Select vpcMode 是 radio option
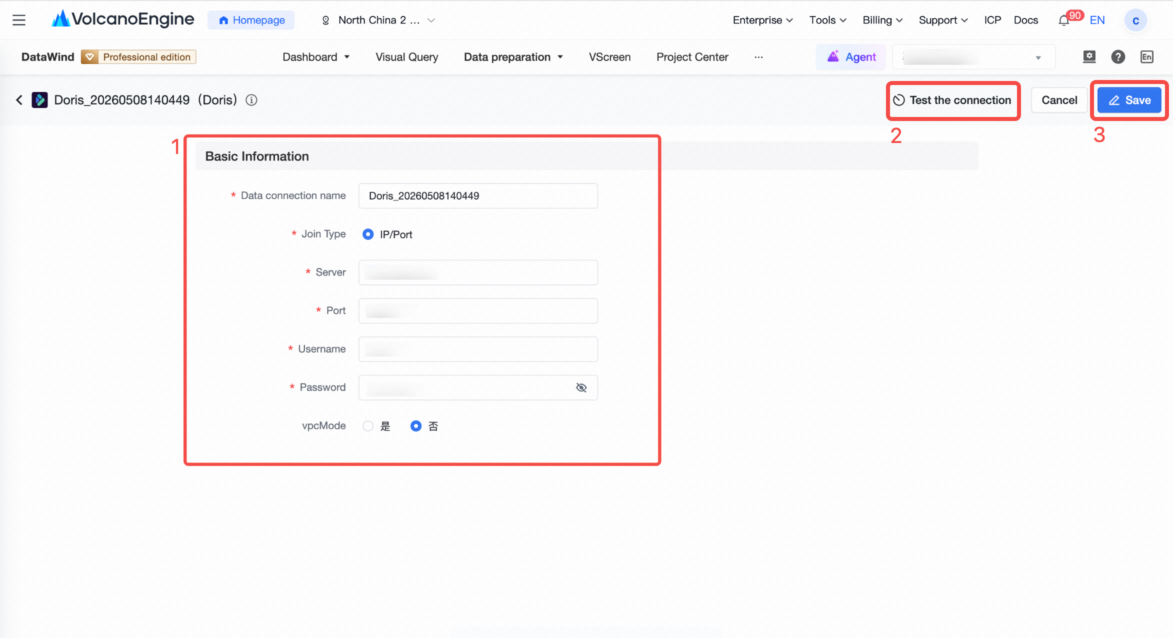1173x638 pixels. pyautogui.click(x=368, y=426)
